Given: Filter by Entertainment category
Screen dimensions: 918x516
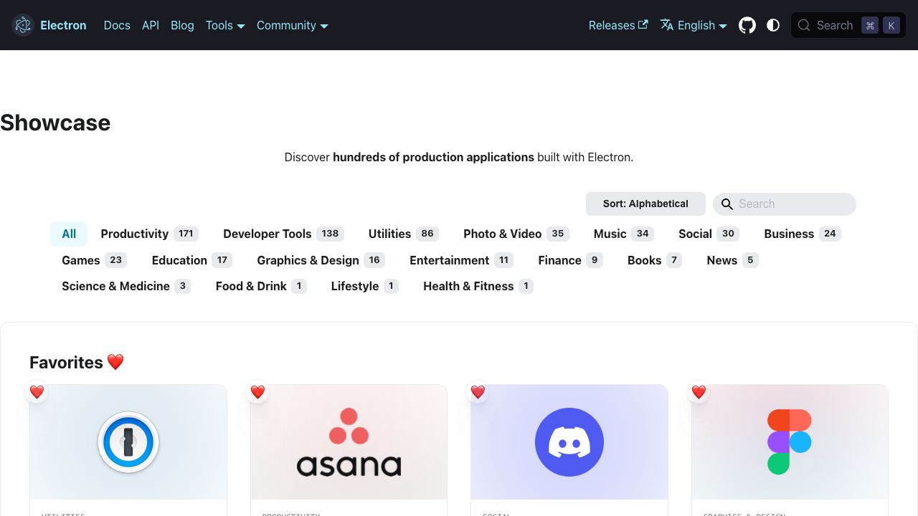Looking at the screenshot, I should pos(461,260).
